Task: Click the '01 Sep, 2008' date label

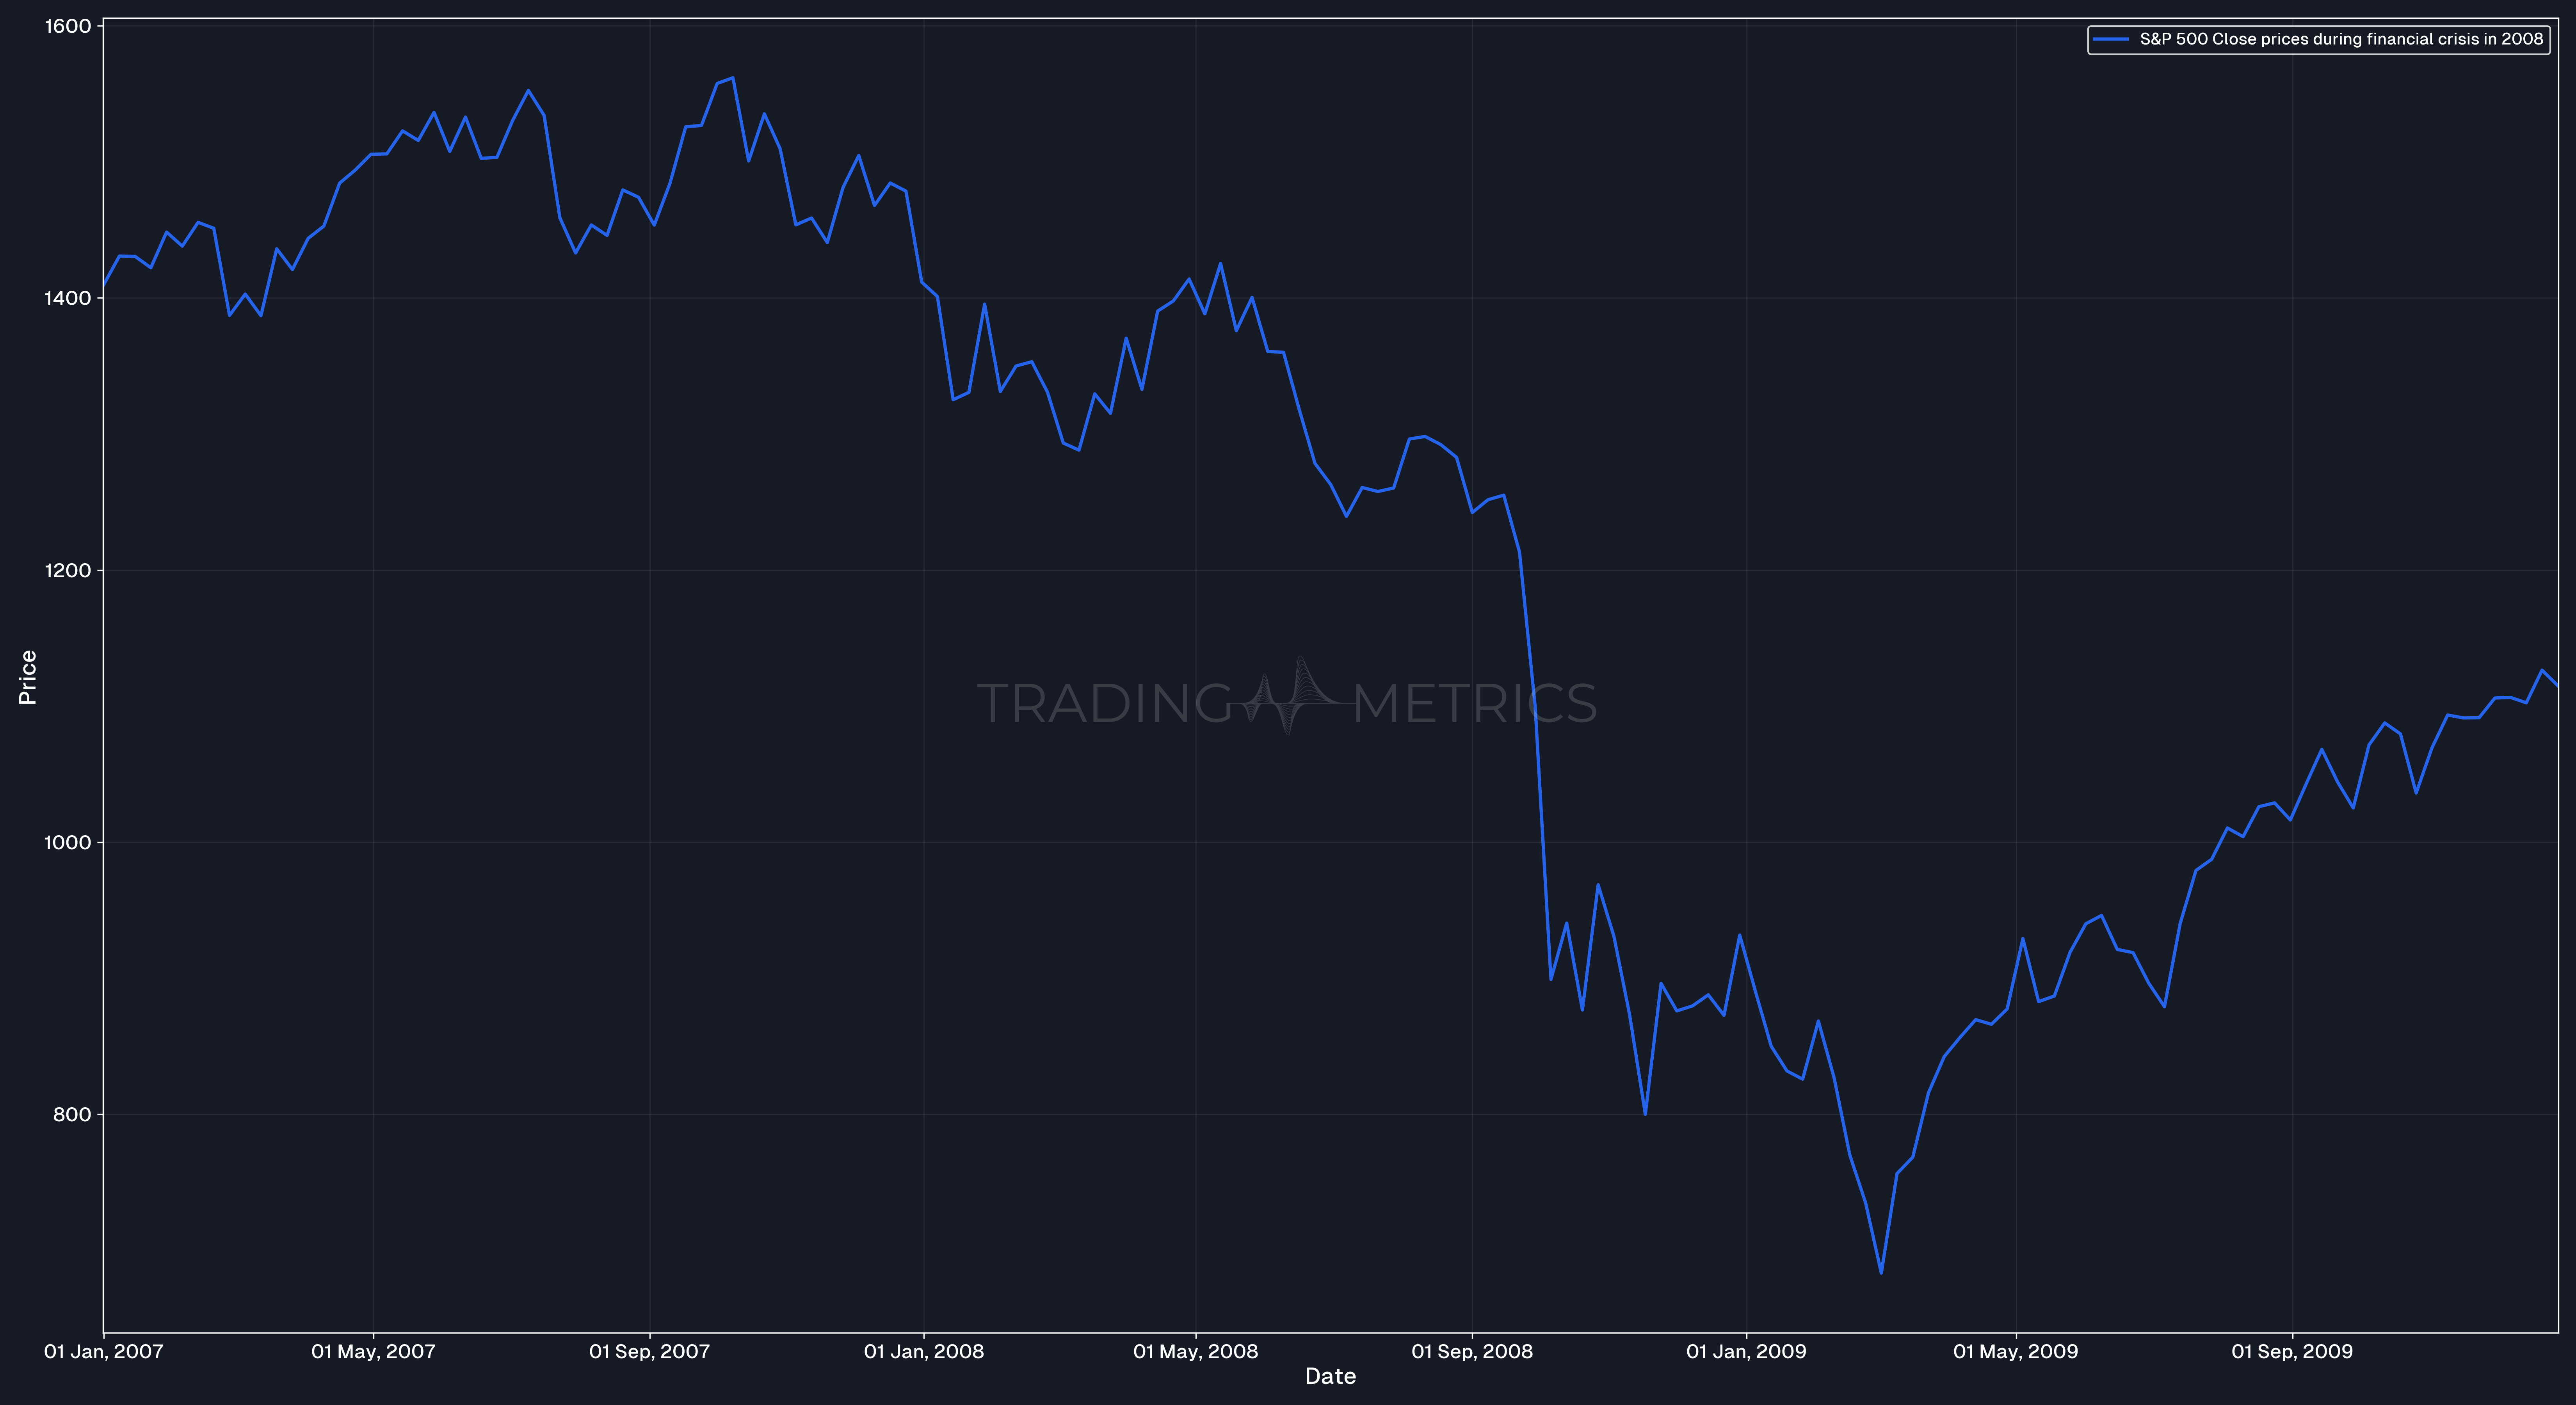Action: click(1471, 1351)
